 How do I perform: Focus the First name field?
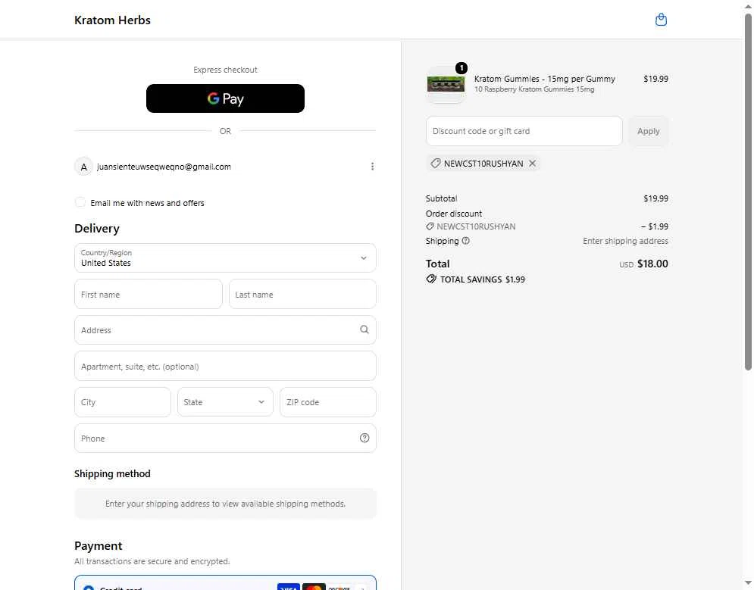click(148, 294)
